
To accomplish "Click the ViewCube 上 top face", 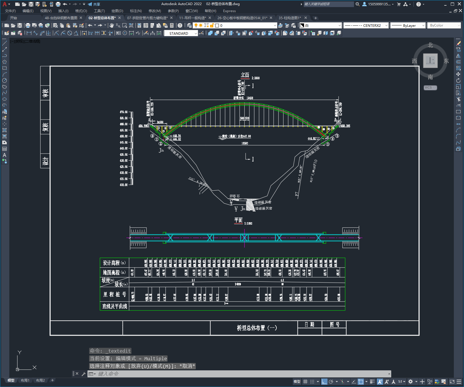I will click(430, 60).
